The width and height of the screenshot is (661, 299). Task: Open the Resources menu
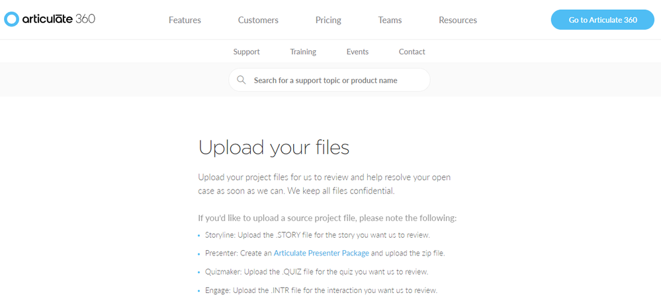tap(458, 20)
